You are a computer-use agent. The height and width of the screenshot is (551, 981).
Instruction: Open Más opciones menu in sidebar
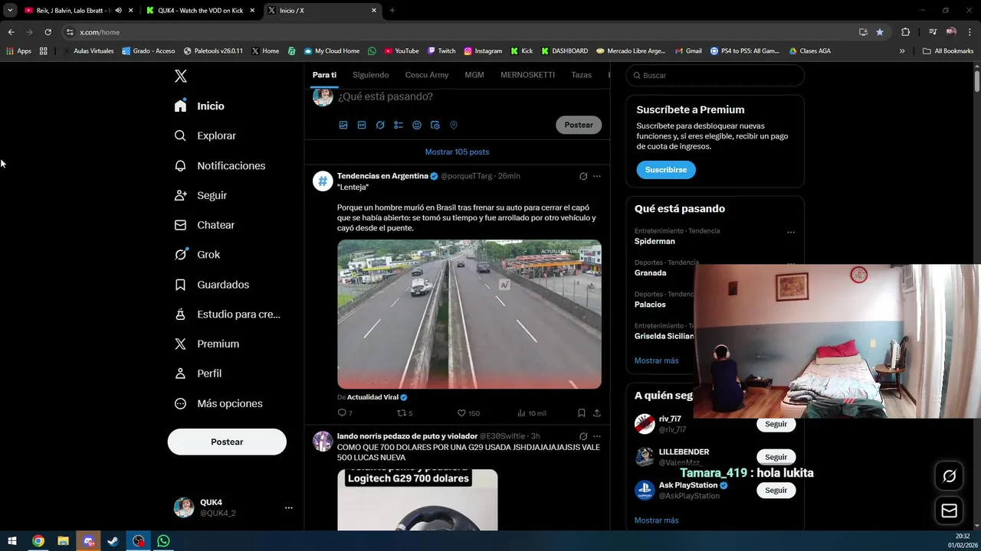click(x=219, y=403)
